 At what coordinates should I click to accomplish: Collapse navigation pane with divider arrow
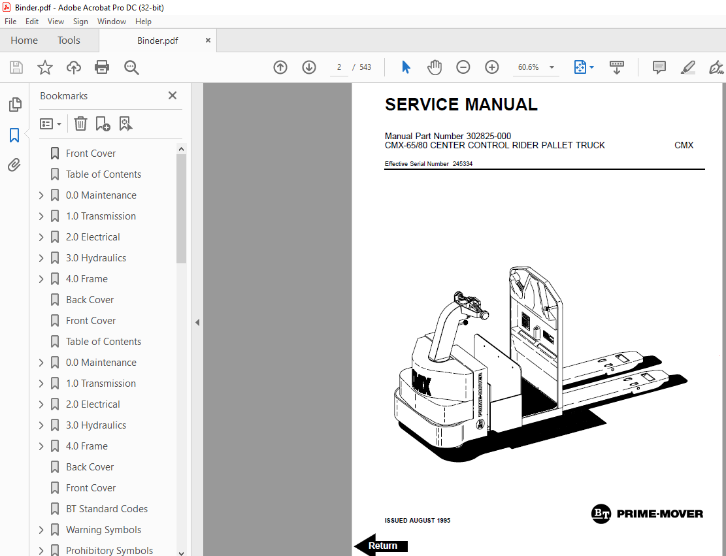pos(197,322)
